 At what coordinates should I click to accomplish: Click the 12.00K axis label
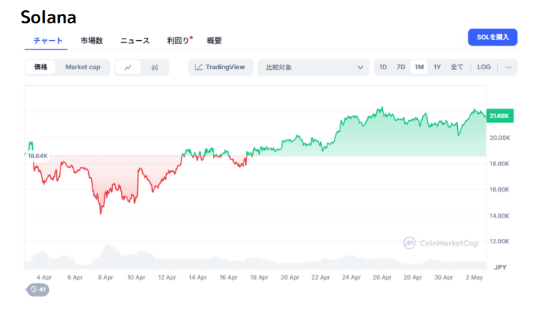(x=499, y=241)
